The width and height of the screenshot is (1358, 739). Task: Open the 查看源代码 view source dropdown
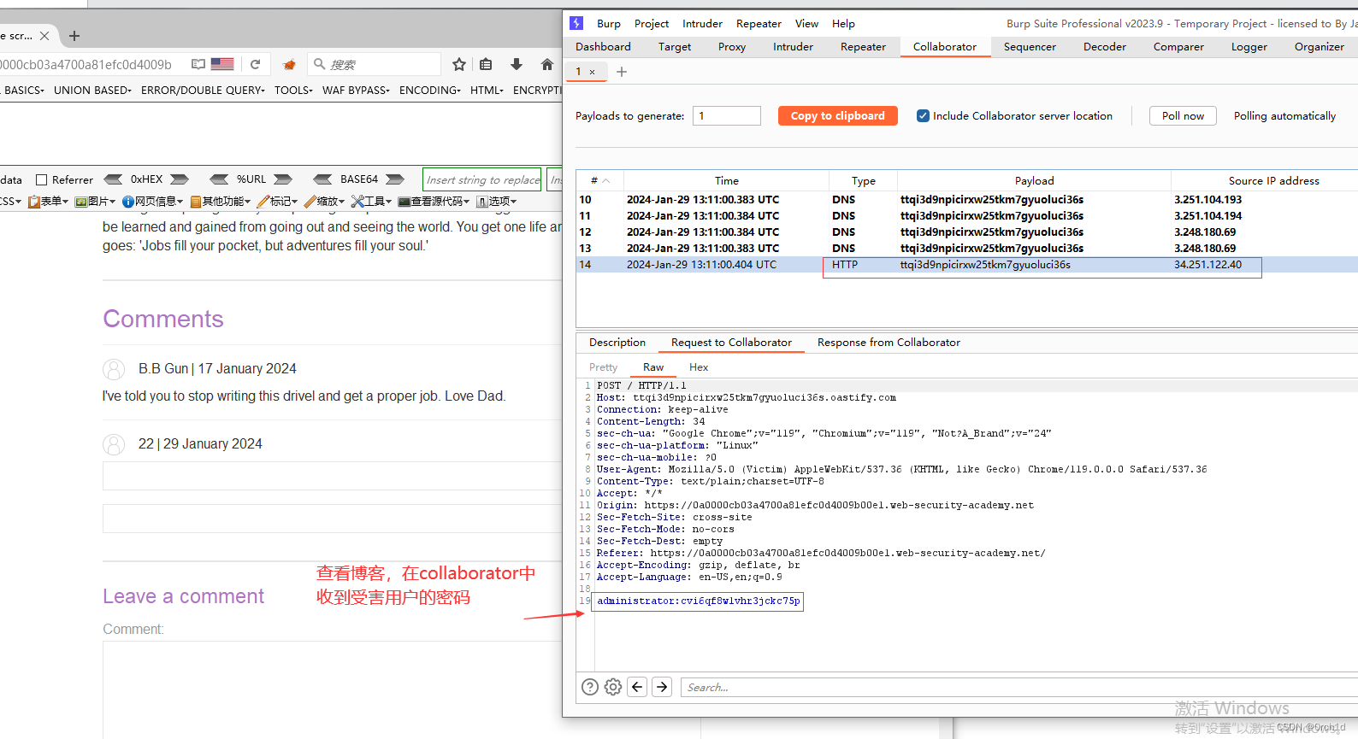tap(434, 202)
